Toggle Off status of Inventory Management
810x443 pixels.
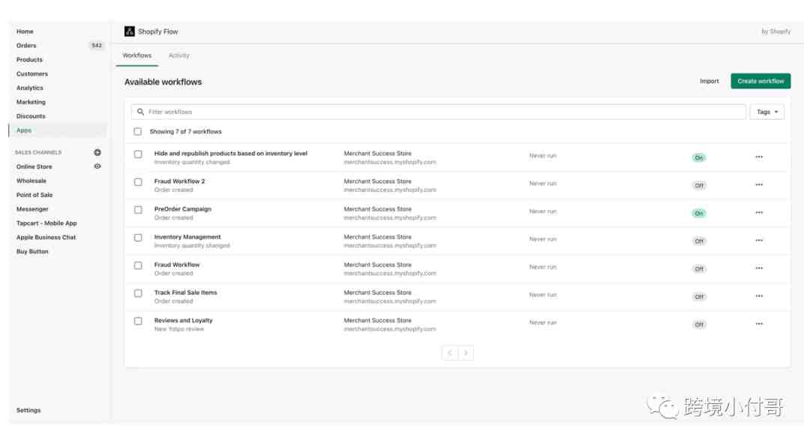tap(699, 241)
